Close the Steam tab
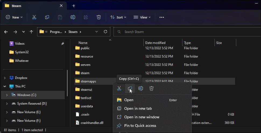 pyautogui.click(x=61, y=6)
